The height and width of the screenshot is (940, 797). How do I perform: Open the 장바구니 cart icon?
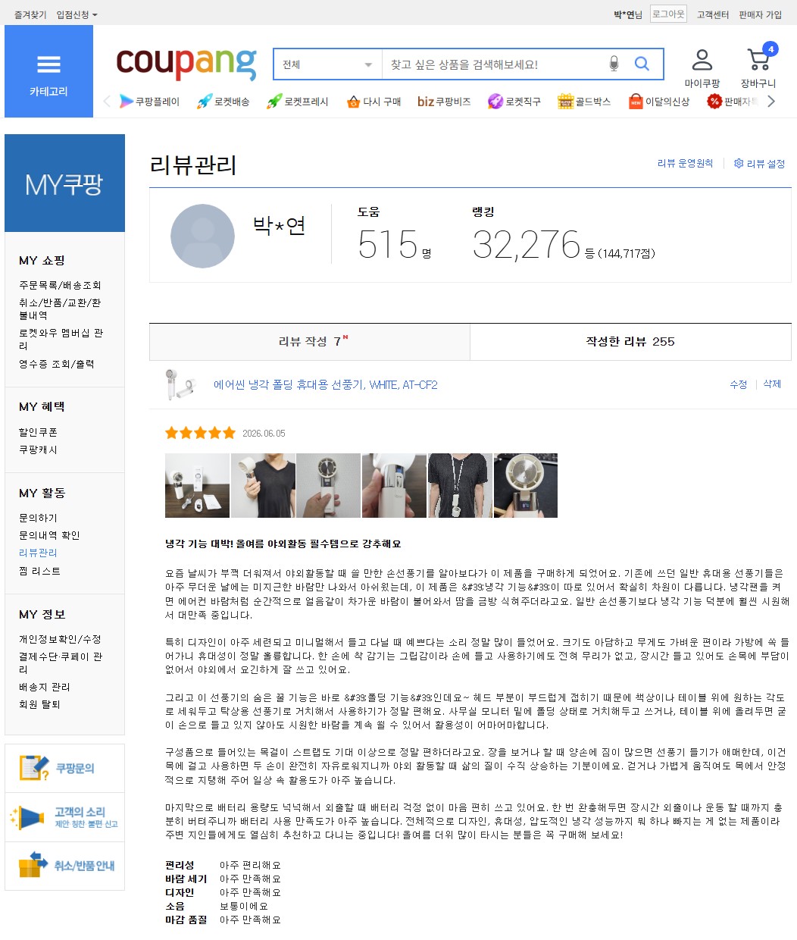(x=758, y=67)
